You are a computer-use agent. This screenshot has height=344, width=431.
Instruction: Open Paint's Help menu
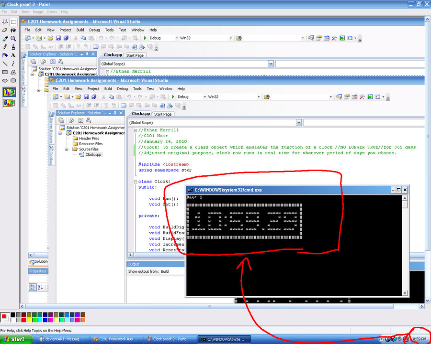65,12
